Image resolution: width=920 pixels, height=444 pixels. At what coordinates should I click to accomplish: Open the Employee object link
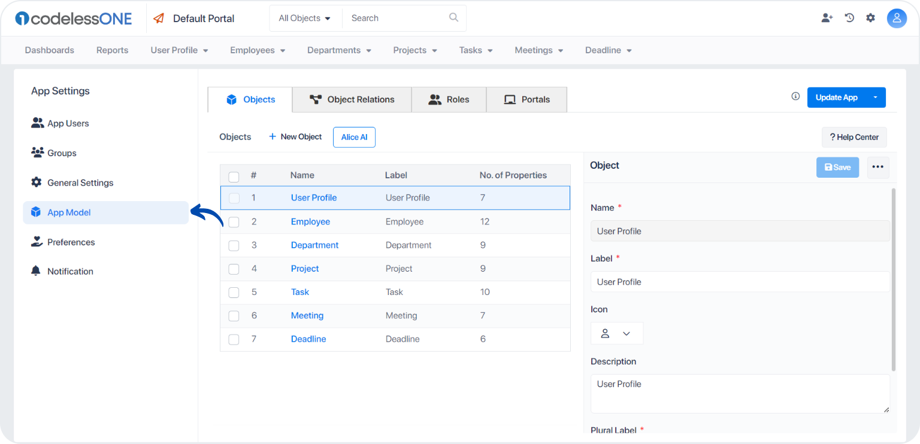(x=310, y=221)
